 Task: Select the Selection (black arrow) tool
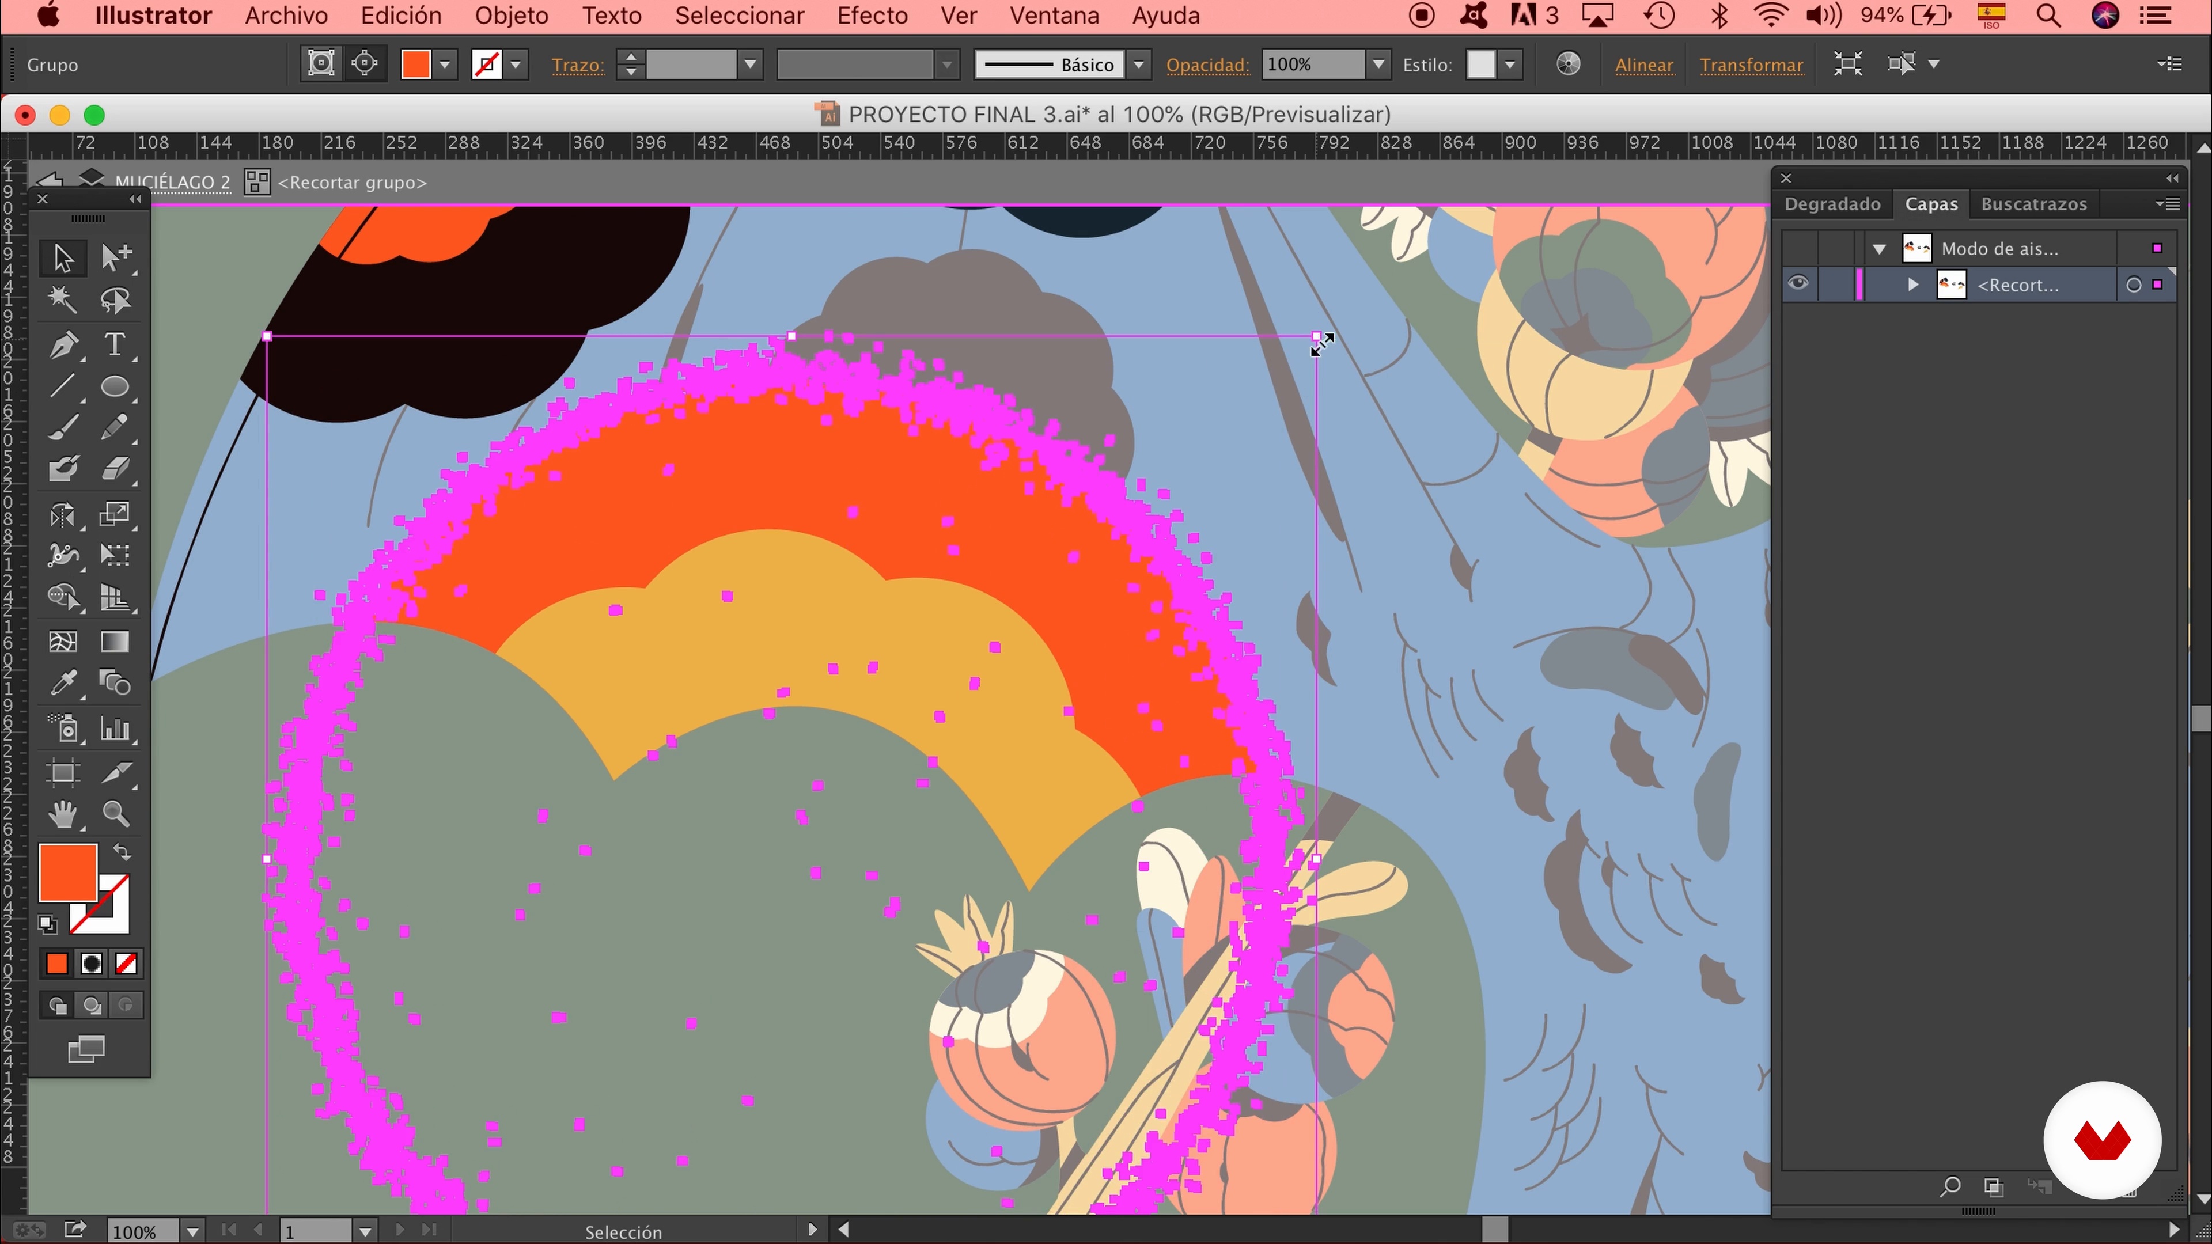click(63, 257)
